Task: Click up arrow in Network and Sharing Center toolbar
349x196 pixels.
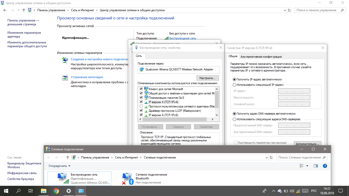Action: coord(24,10)
